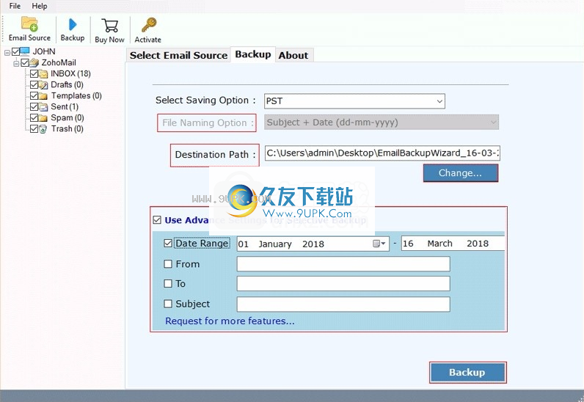Uncheck the Trash (0) checkbox
The width and height of the screenshot is (584, 402).
[x=34, y=129]
